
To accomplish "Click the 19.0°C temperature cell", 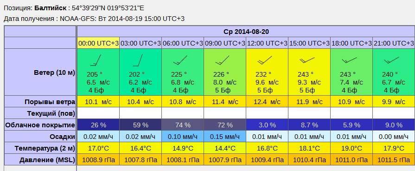I will (x=351, y=148).
